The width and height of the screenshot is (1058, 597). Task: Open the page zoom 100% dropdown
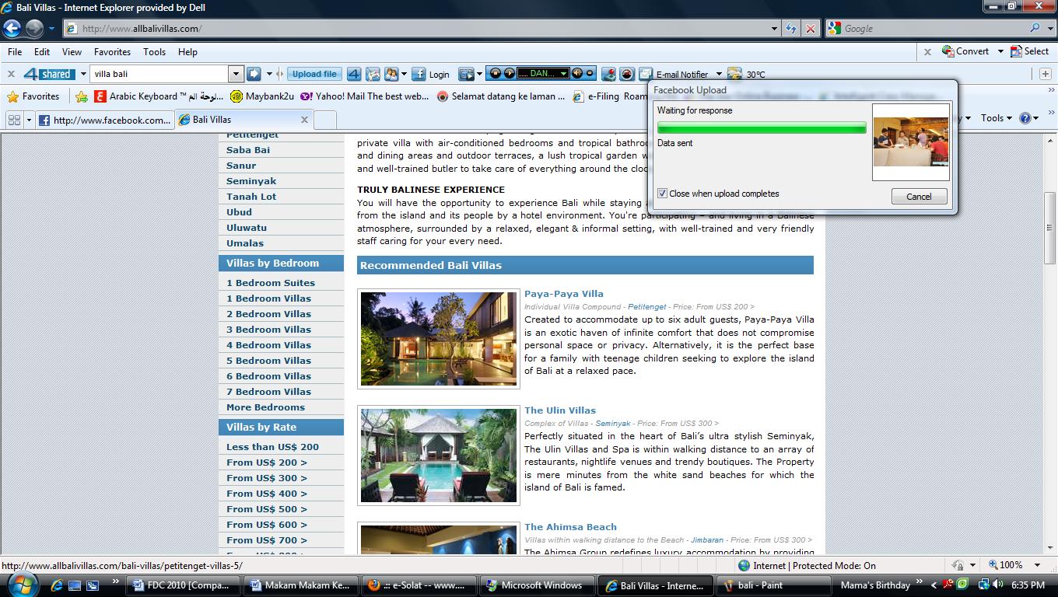1037,565
